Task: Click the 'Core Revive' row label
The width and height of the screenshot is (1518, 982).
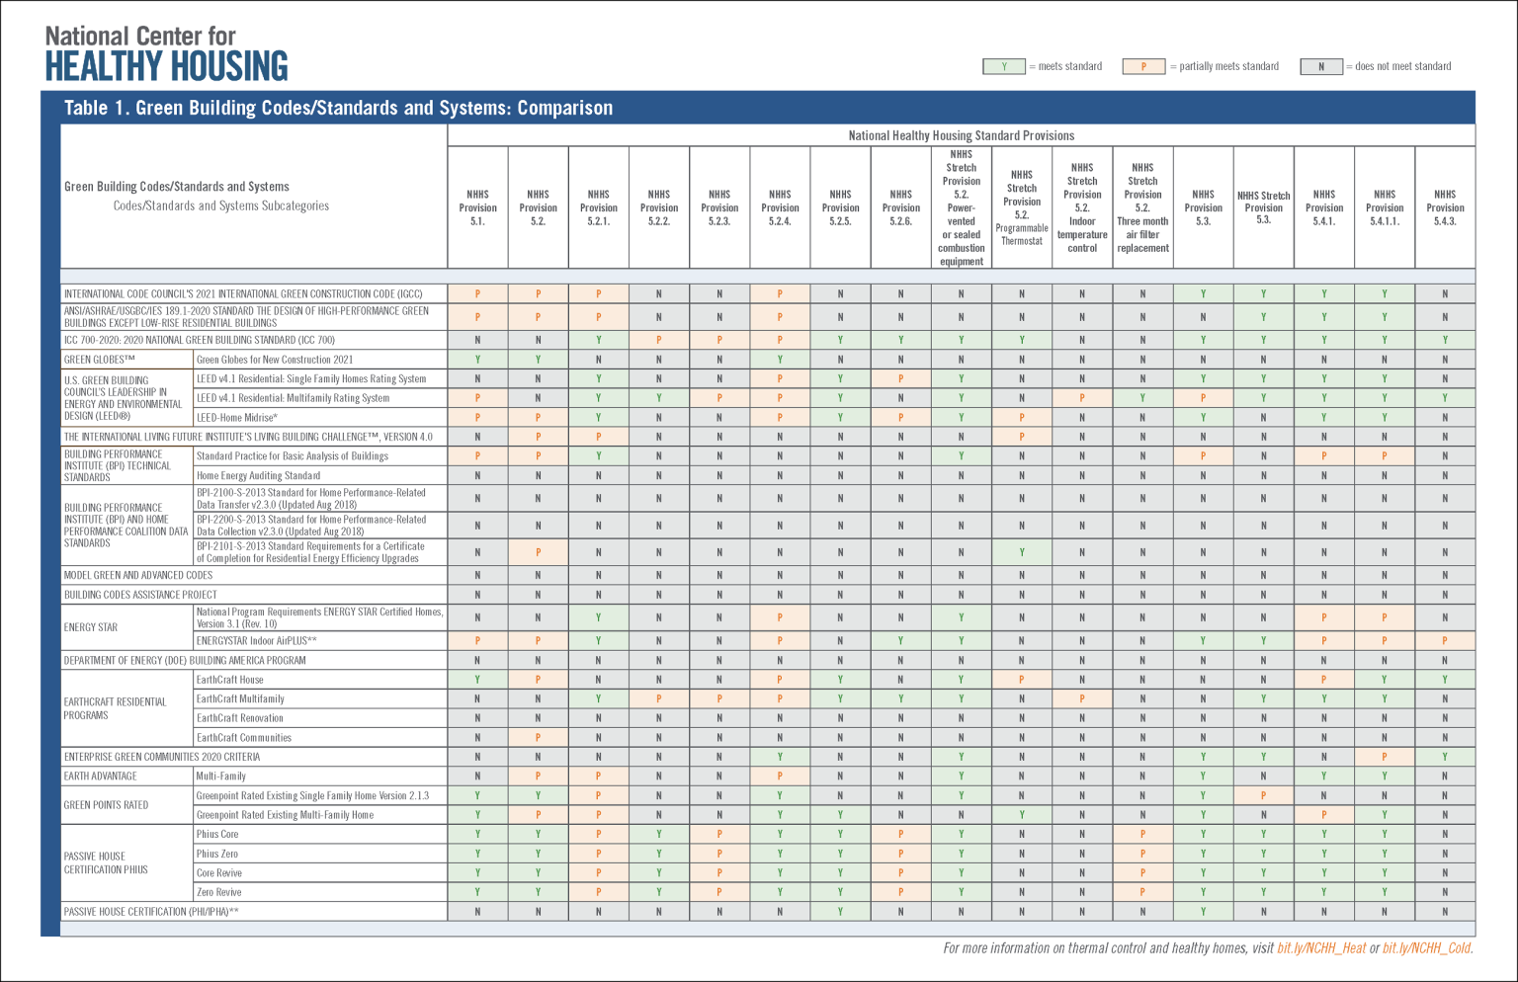Action: (x=219, y=873)
